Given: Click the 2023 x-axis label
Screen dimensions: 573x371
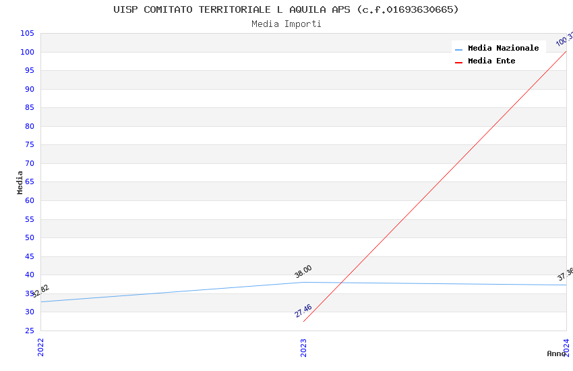Looking at the screenshot, I should 303,347.
